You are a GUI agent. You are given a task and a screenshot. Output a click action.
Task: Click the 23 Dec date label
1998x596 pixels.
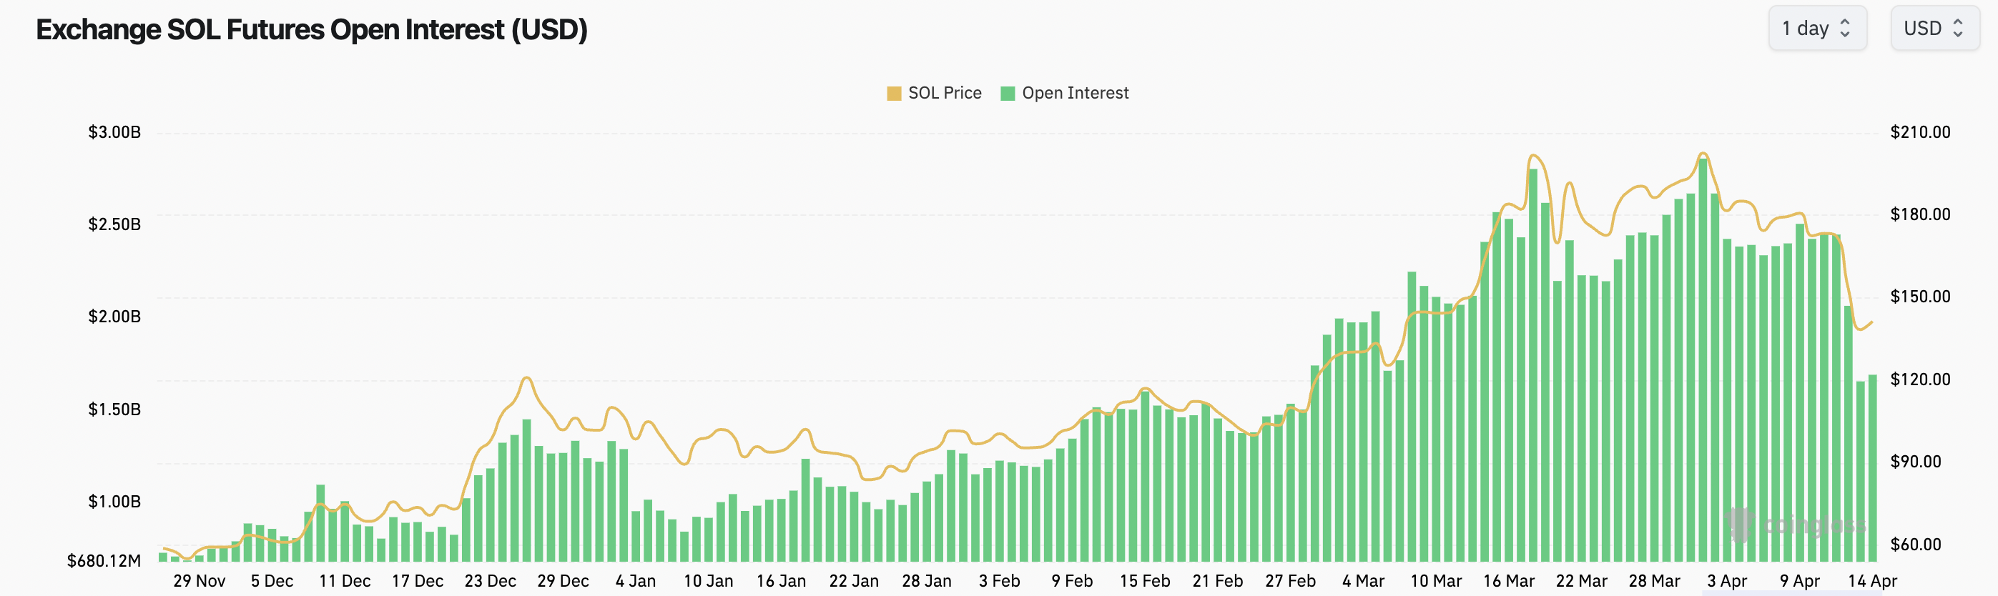[490, 580]
